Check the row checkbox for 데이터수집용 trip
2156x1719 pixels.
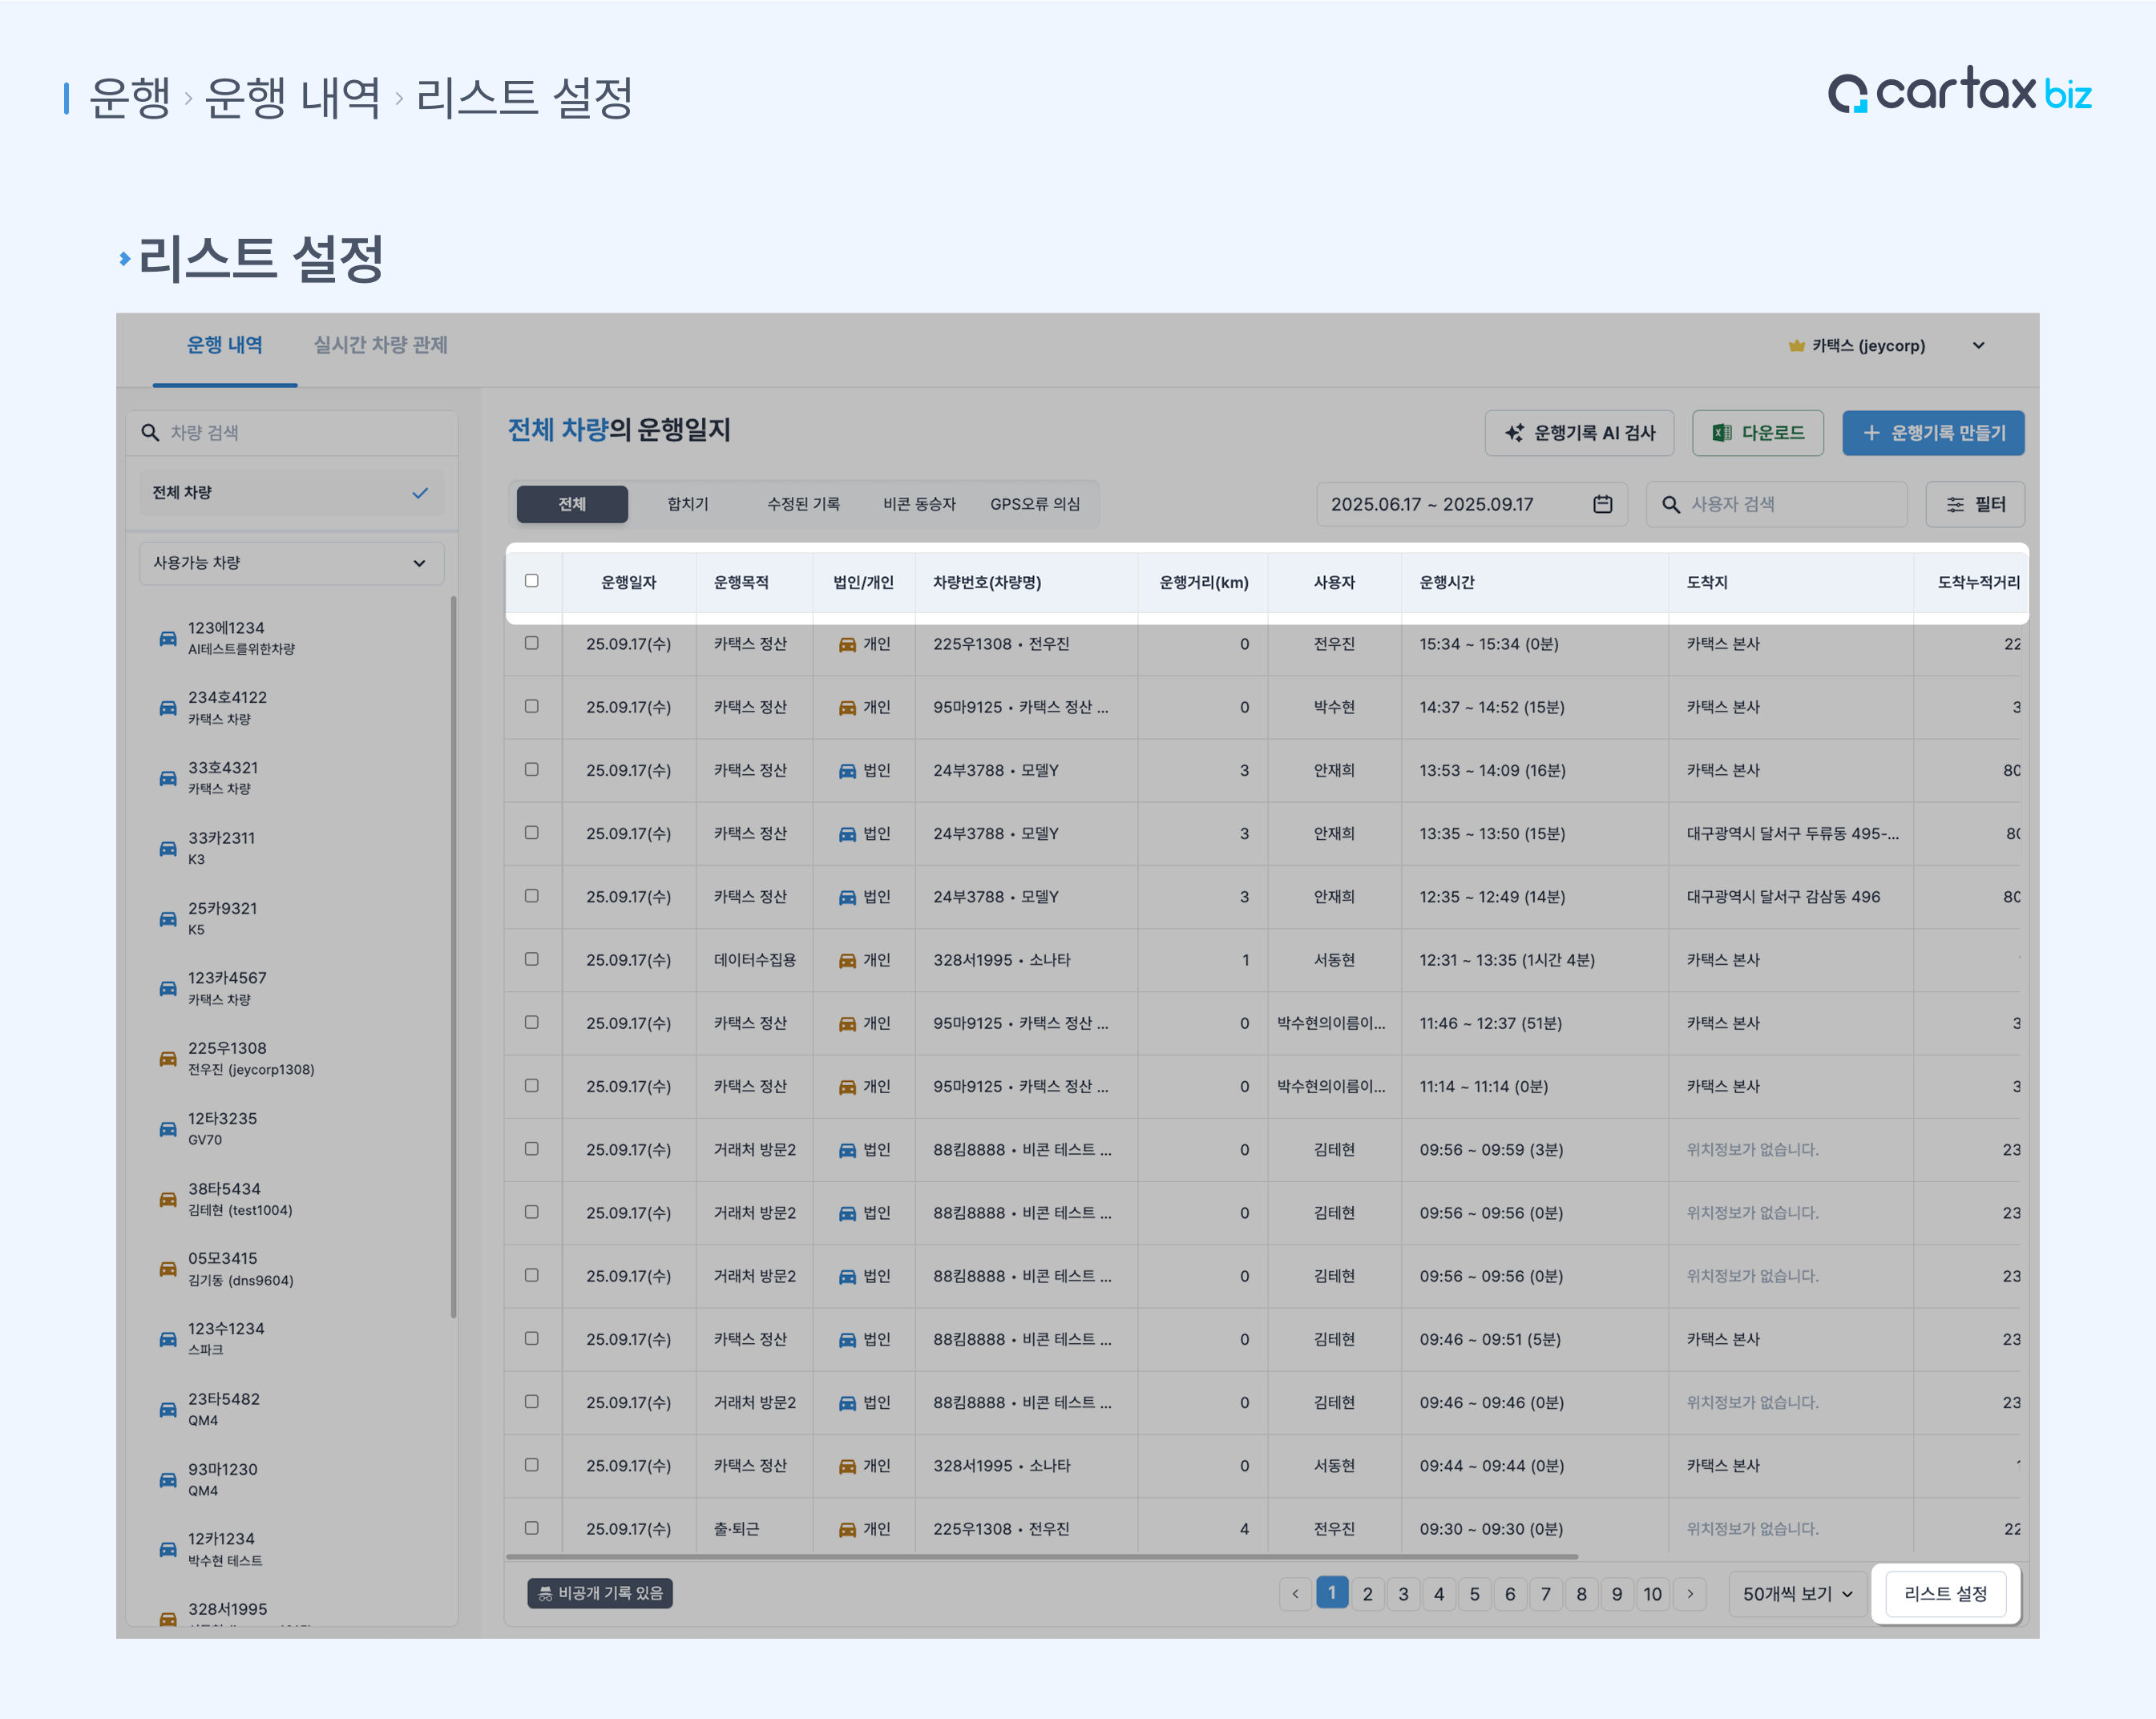point(532,959)
